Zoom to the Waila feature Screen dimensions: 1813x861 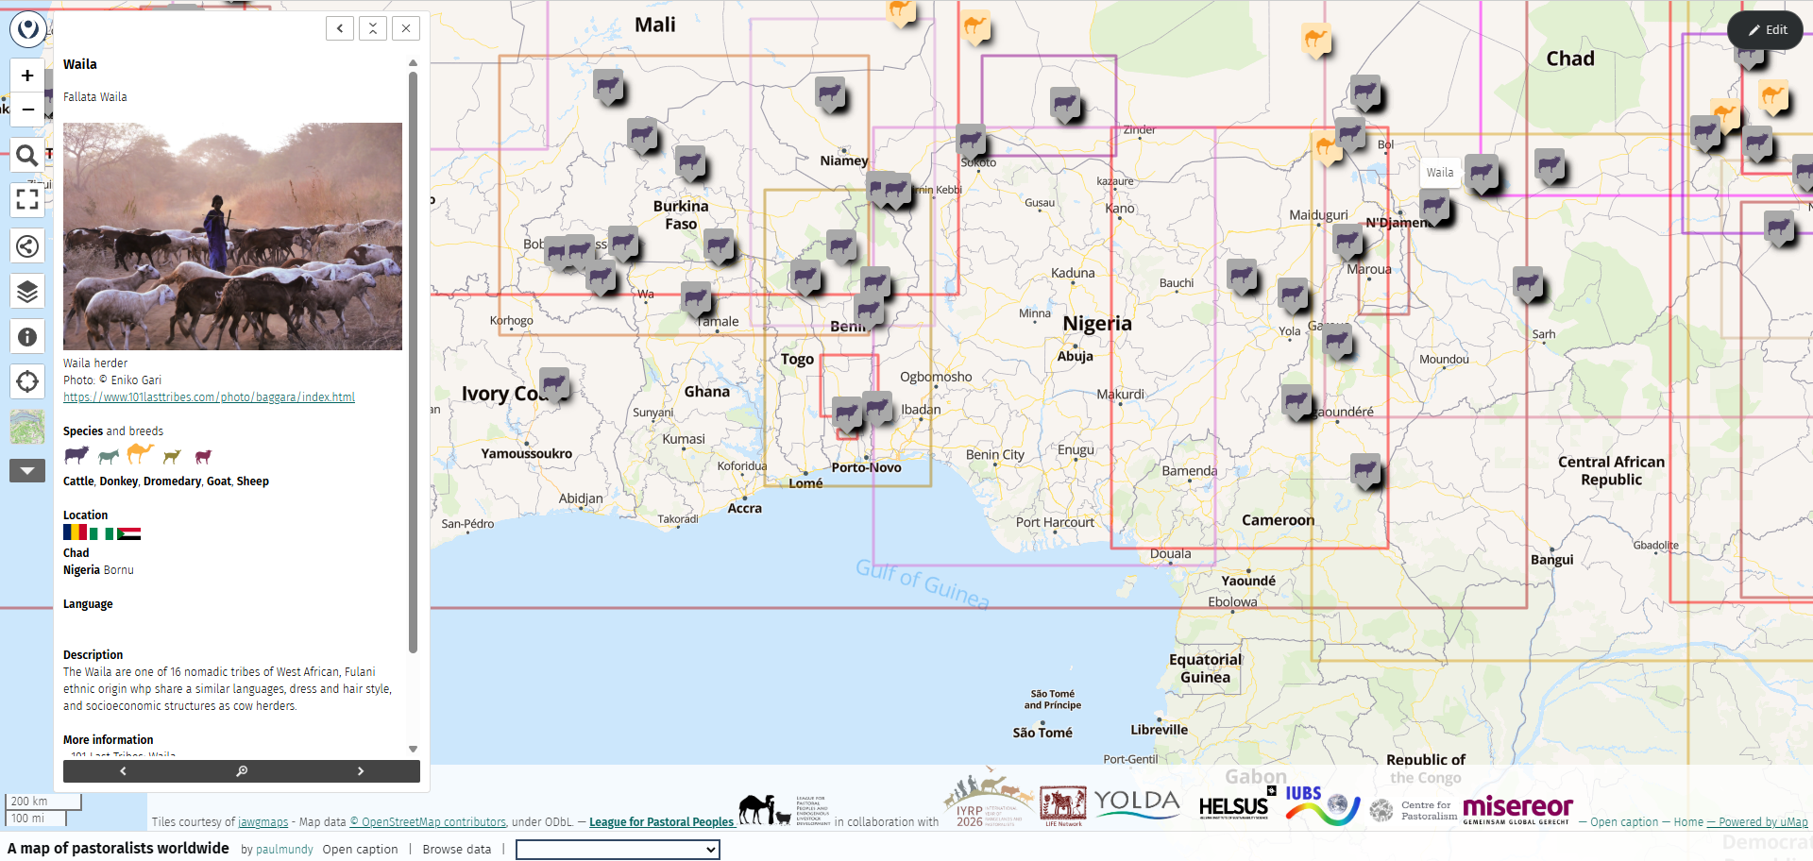pyautogui.click(x=242, y=771)
